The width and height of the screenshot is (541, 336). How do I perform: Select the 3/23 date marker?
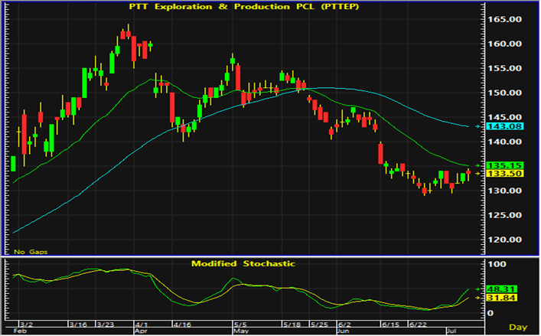(106, 325)
